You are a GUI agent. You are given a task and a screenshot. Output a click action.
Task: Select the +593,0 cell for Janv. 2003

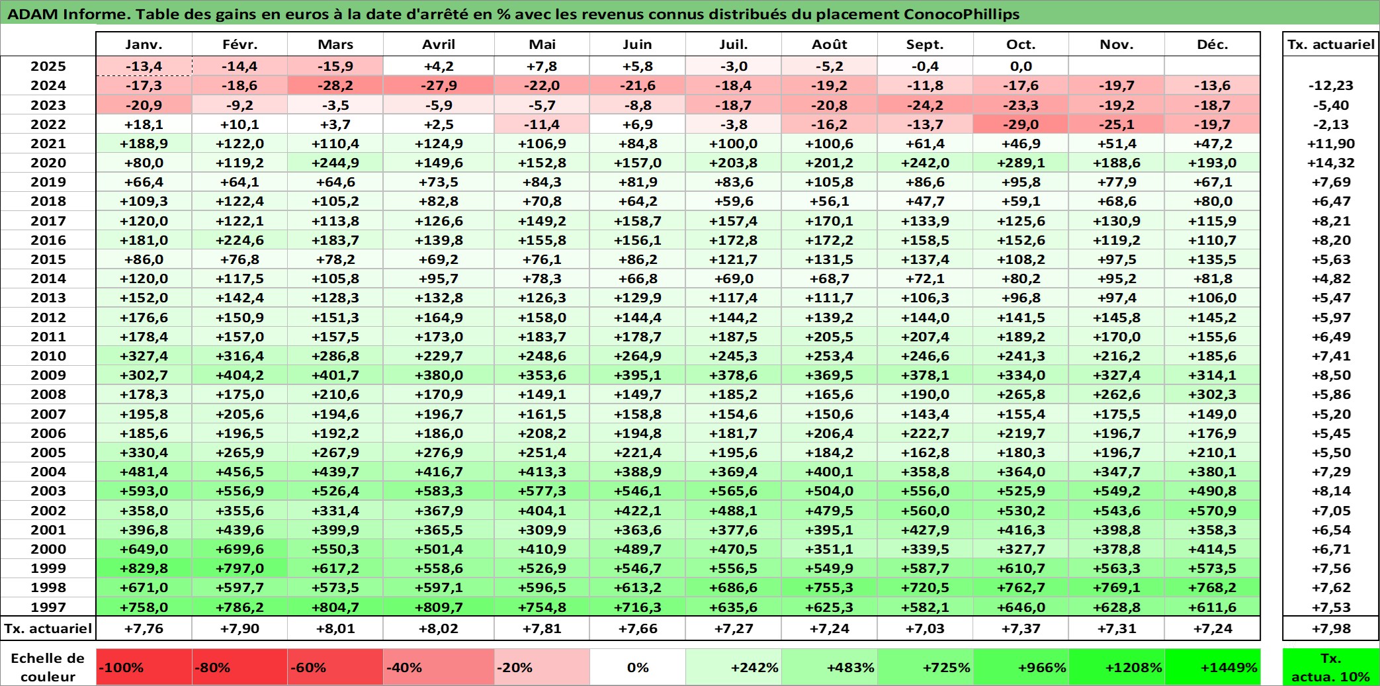(144, 491)
